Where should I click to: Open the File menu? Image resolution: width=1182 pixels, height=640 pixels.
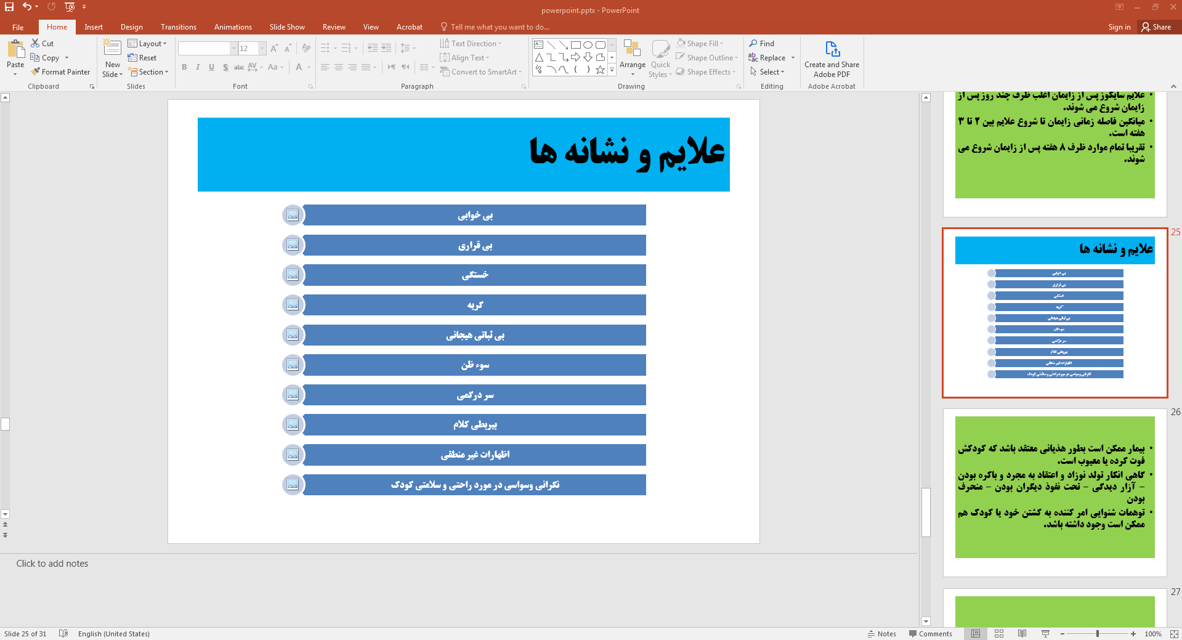(x=18, y=27)
